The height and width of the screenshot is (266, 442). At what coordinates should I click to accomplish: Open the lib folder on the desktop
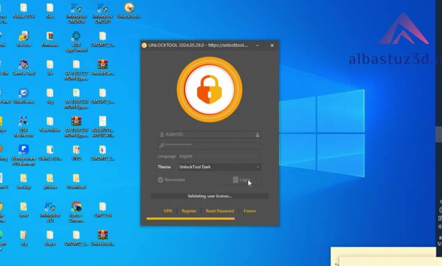tap(50, 67)
